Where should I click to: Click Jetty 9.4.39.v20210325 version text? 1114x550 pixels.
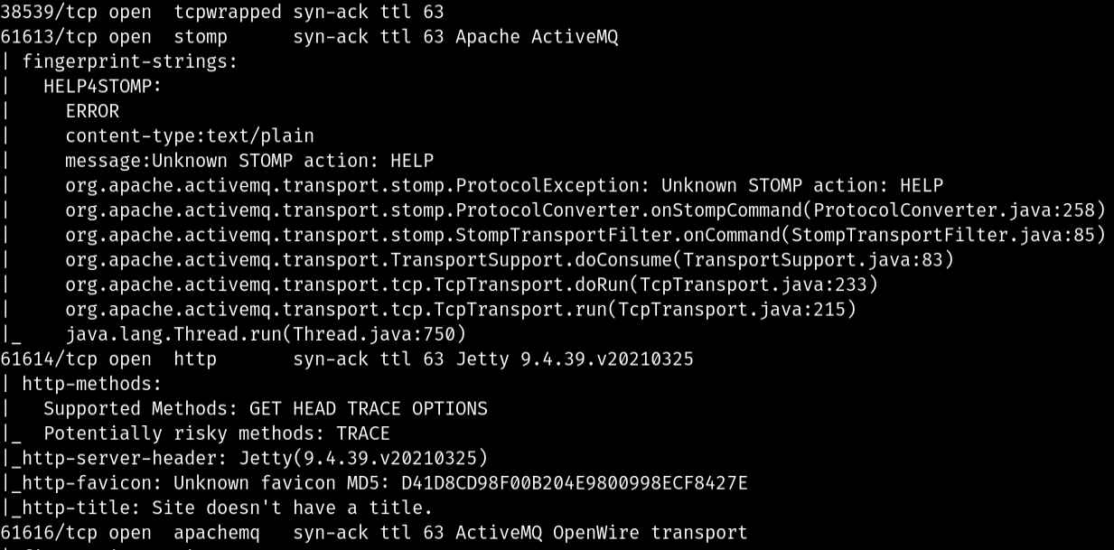pos(575,359)
